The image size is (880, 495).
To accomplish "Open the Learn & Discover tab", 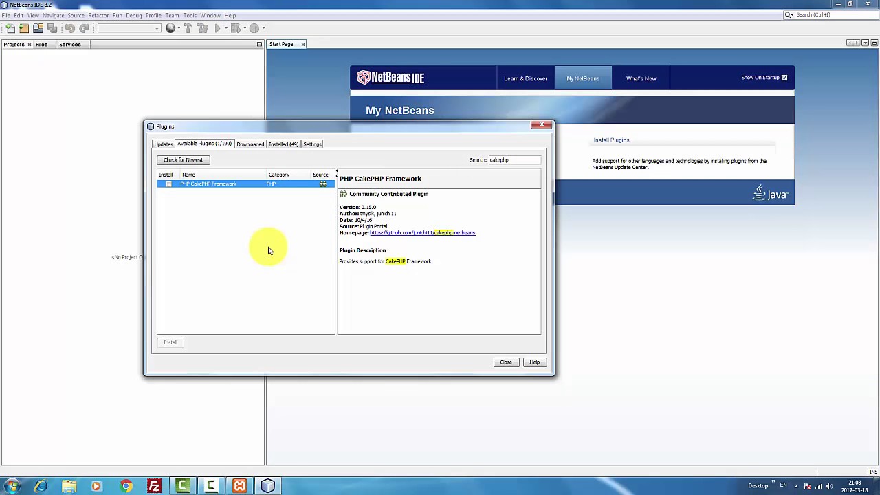I will tap(525, 78).
